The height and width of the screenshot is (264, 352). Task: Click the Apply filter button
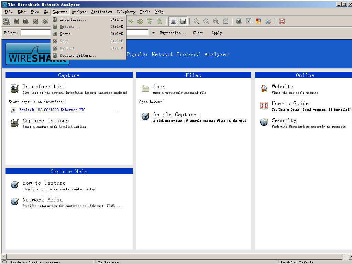(217, 33)
